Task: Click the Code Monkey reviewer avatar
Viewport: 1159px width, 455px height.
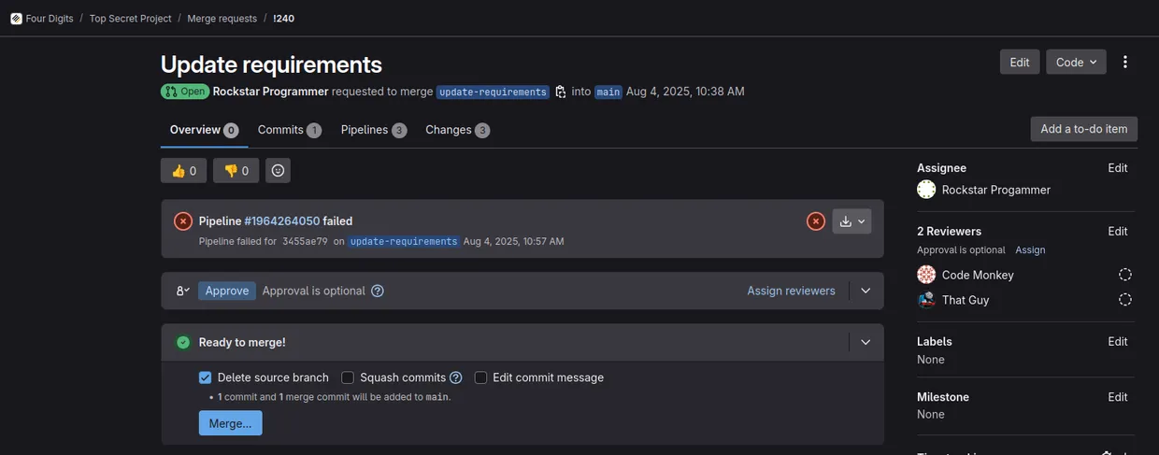Action: (926, 275)
